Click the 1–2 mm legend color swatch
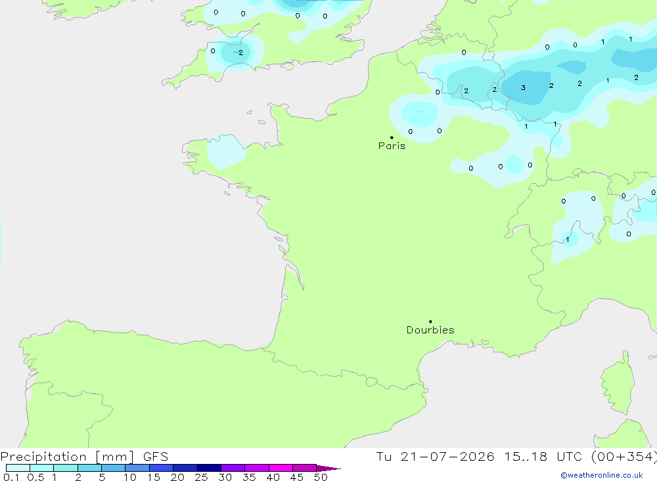Image resolution: width=657 pixels, height=481 pixels. (x=66, y=468)
